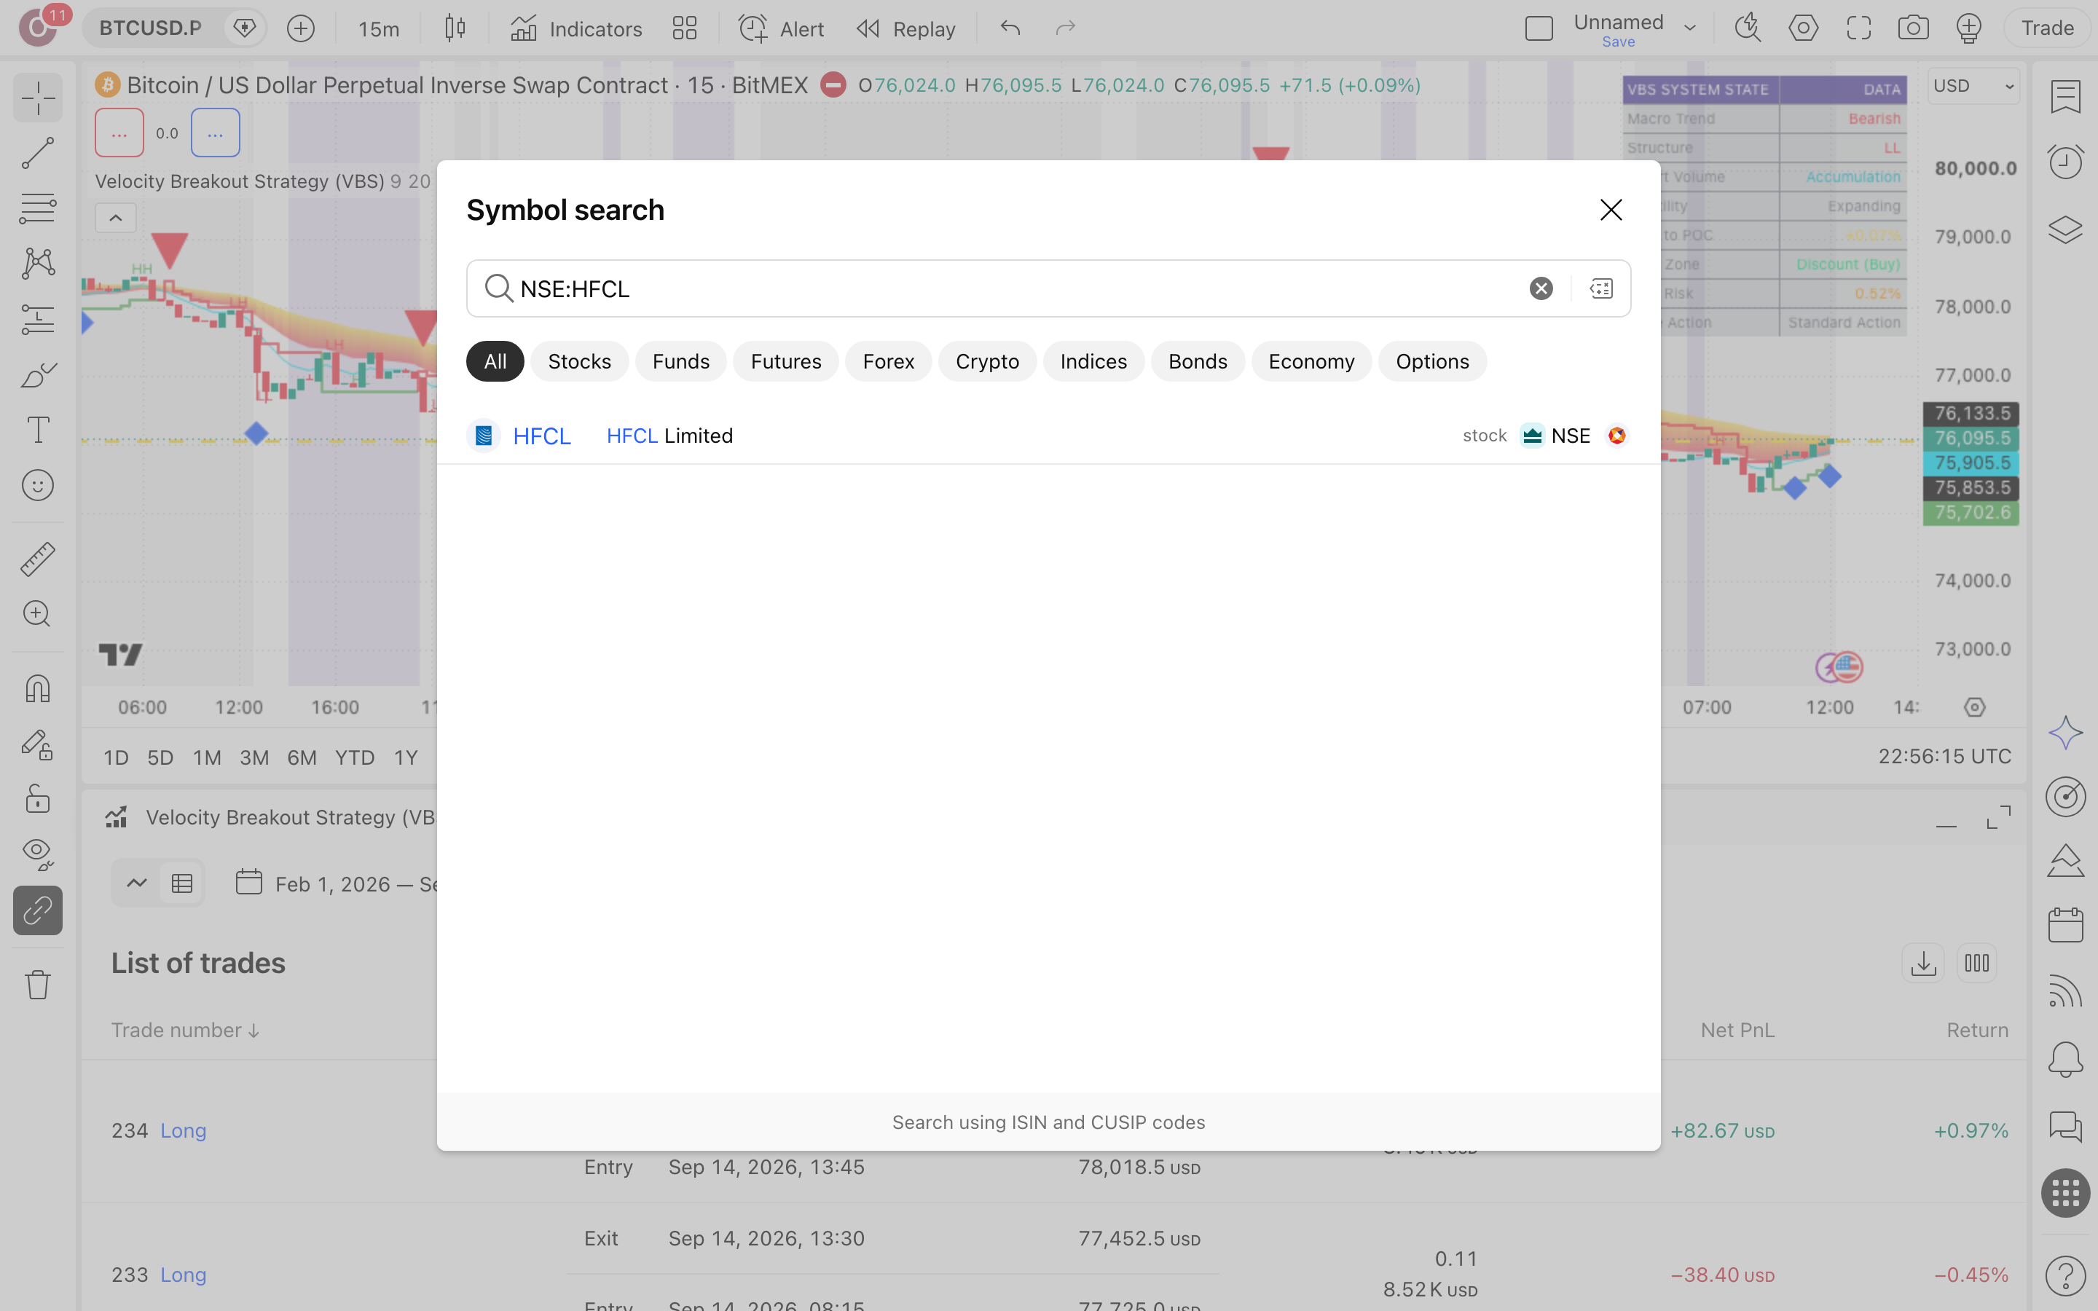Filter results by Forex

[888, 361]
